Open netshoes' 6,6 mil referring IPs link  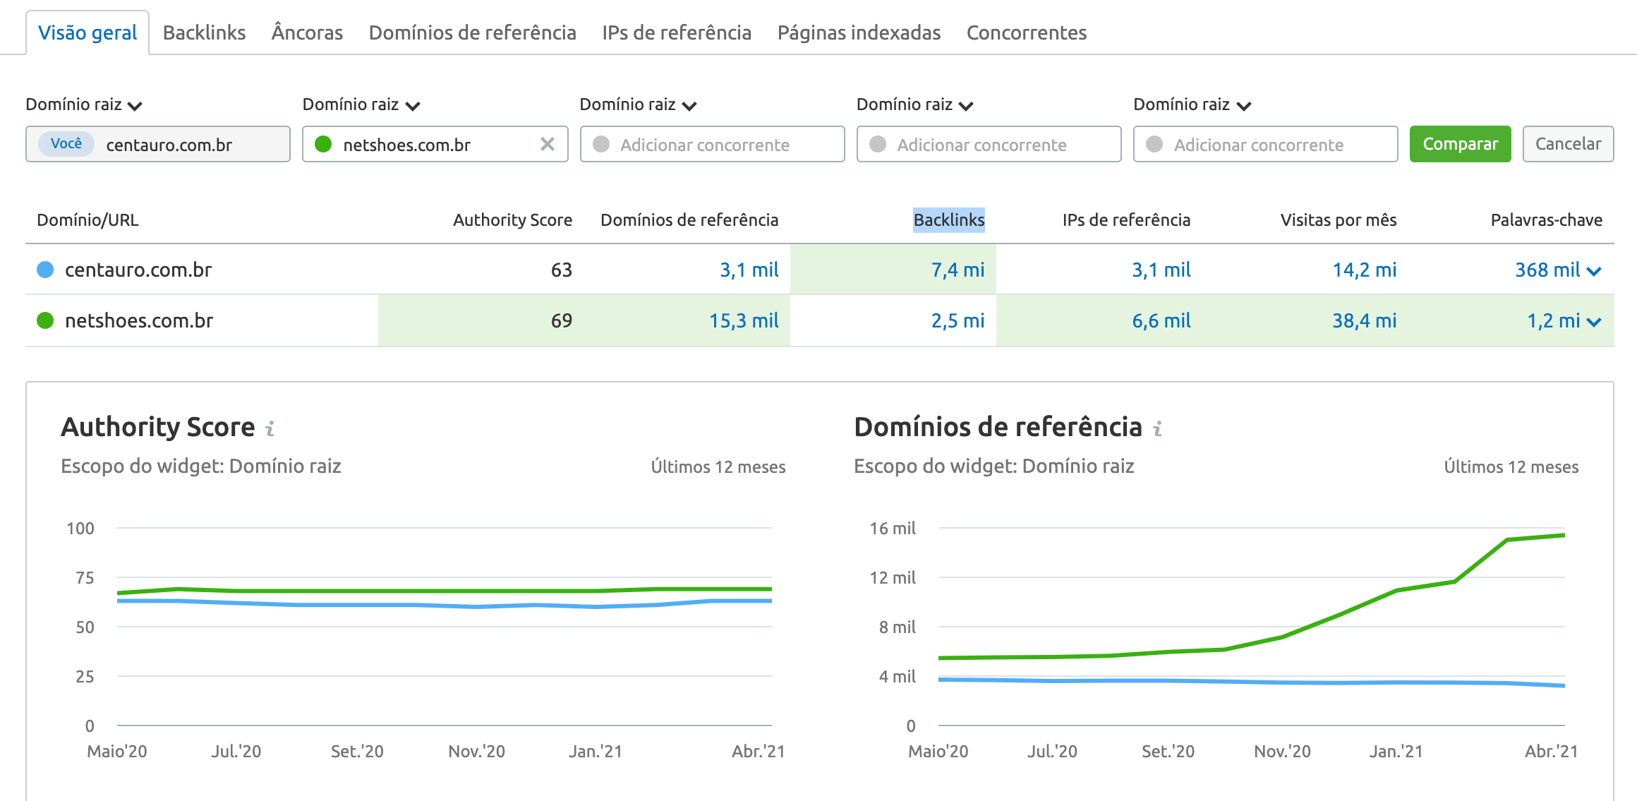coord(1161,320)
